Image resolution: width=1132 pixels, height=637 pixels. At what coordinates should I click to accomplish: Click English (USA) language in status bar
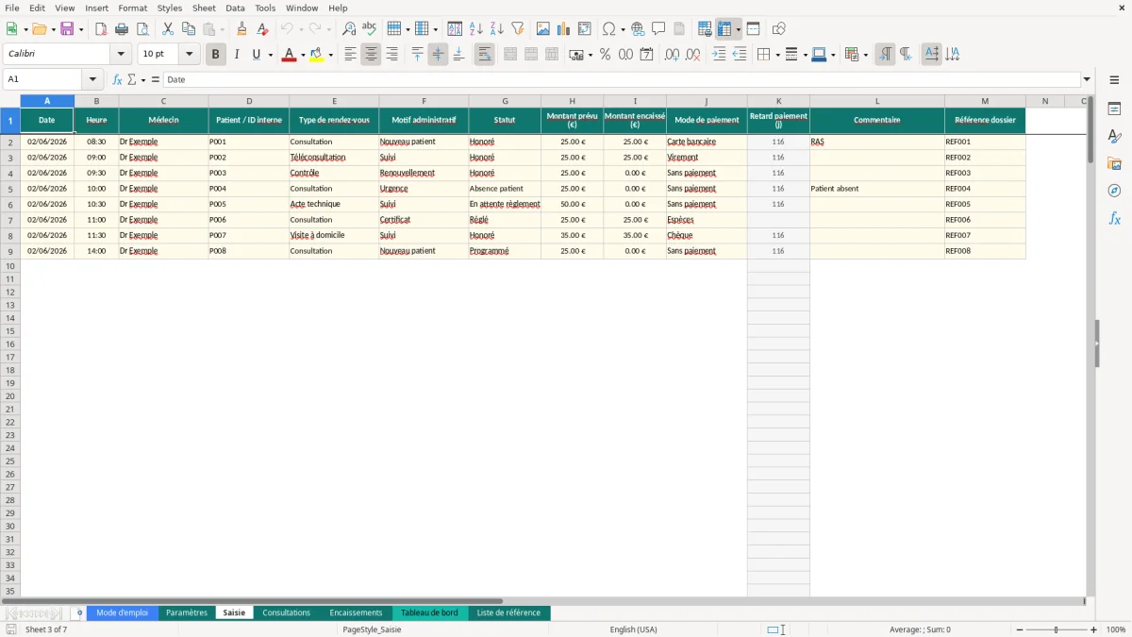634,629
